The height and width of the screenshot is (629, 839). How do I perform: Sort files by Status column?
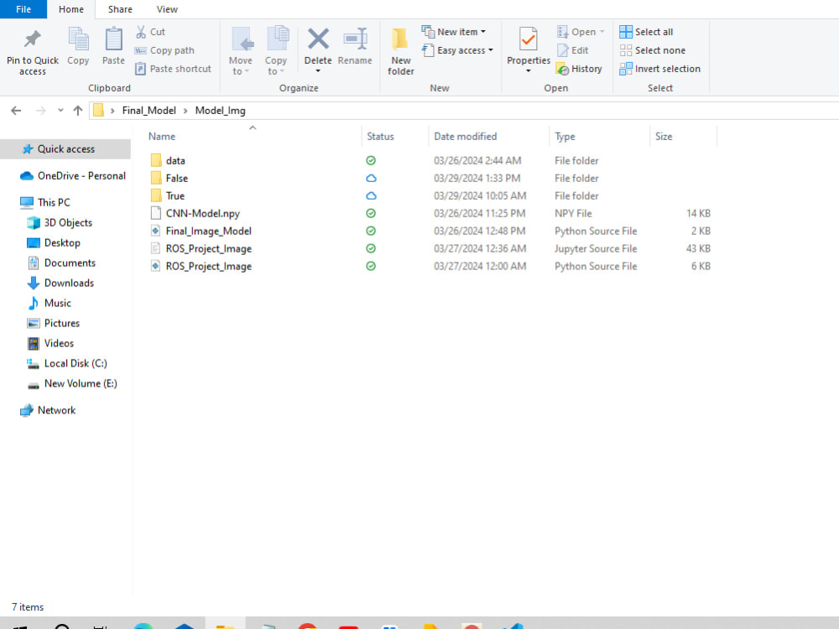click(380, 137)
